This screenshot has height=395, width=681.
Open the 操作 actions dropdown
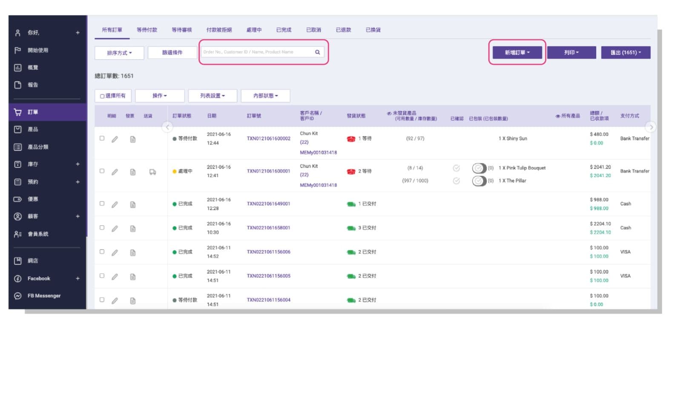coord(160,96)
